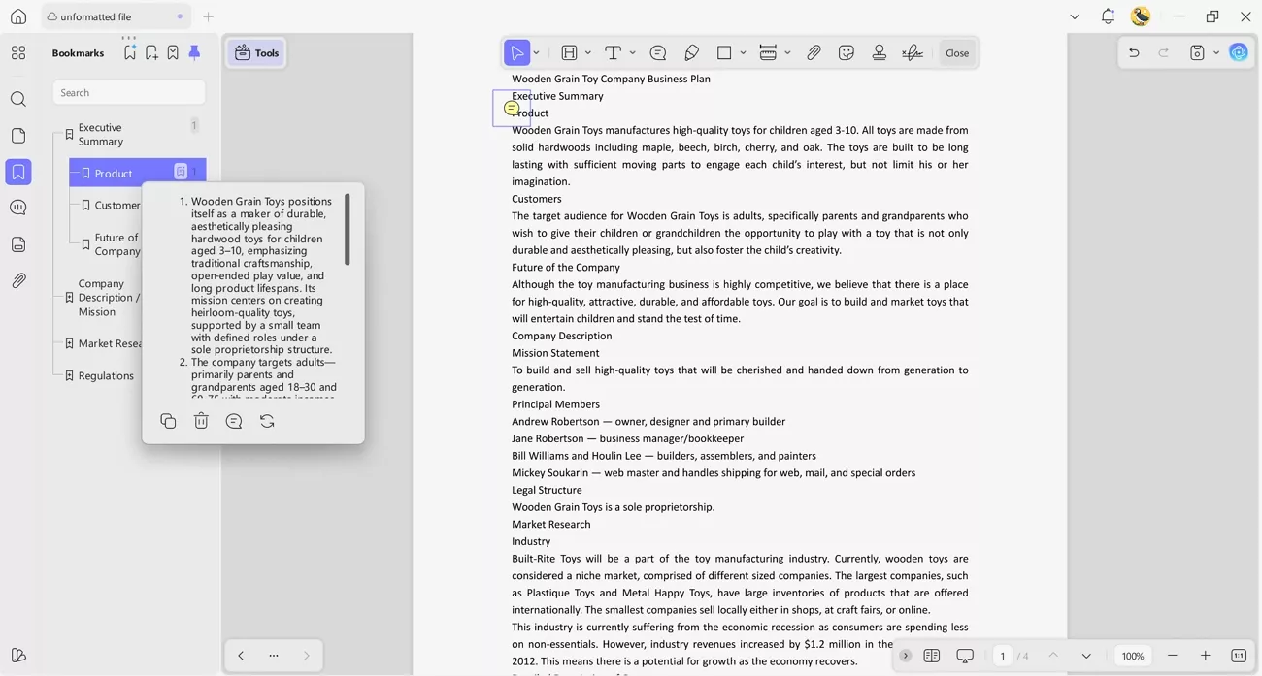Copy the AI summary using the copy icon
1262x676 pixels.
tap(168, 421)
